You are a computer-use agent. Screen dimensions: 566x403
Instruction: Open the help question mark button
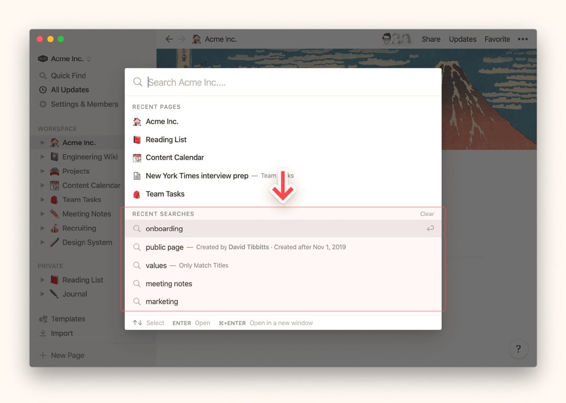pyautogui.click(x=518, y=348)
